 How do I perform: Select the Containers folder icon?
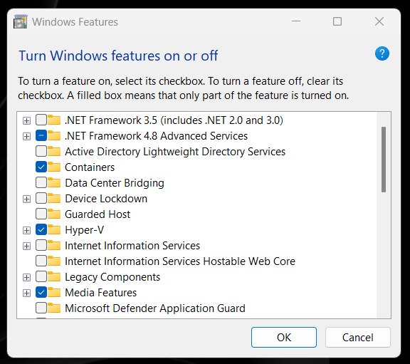pos(54,167)
